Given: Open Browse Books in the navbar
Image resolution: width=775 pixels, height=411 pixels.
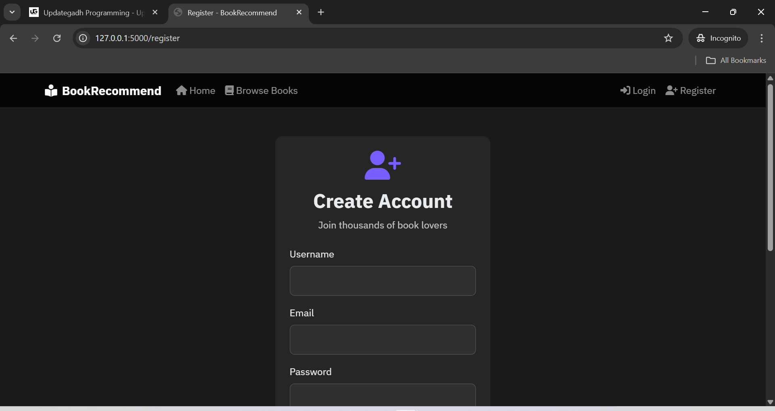Looking at the screenshot, I should pos(261,91).
